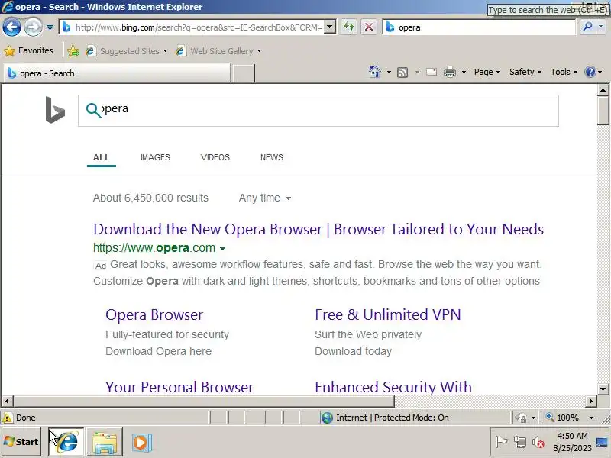Open the Enhanced Security With link
Viewport: 611px width, 458px height.
(x=393, y=387)
